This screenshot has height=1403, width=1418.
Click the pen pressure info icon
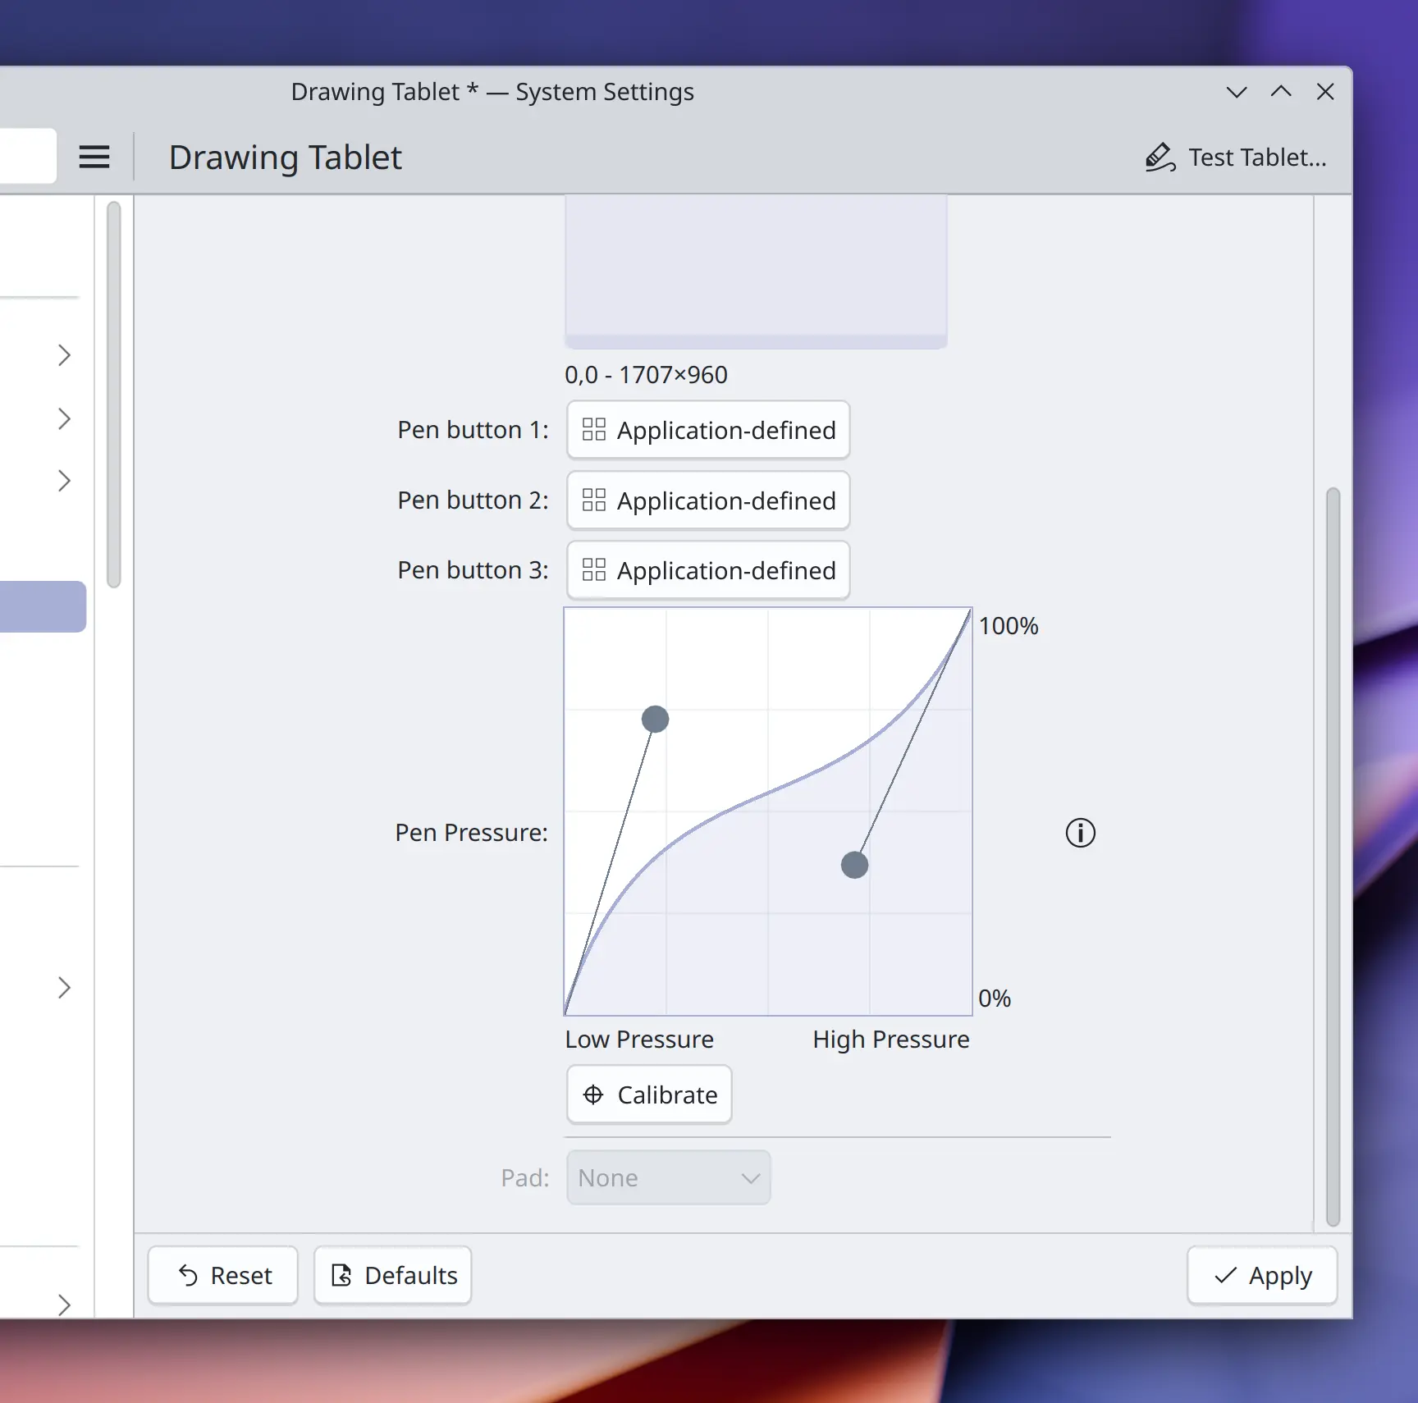pos(1080,833)
